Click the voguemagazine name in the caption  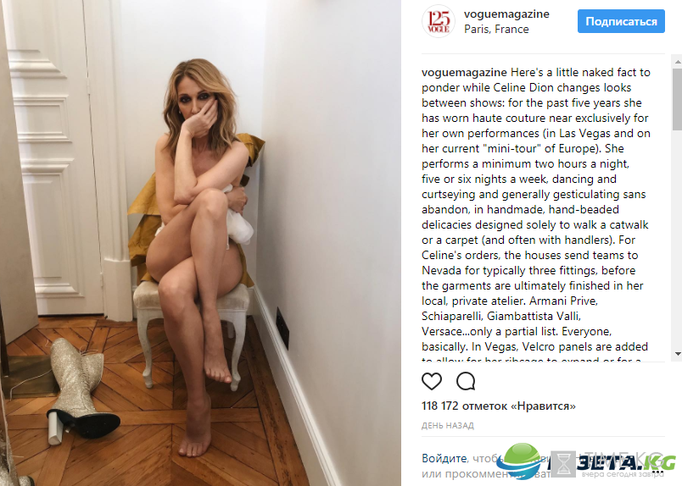pyautogui.click(x=464, y=72)
